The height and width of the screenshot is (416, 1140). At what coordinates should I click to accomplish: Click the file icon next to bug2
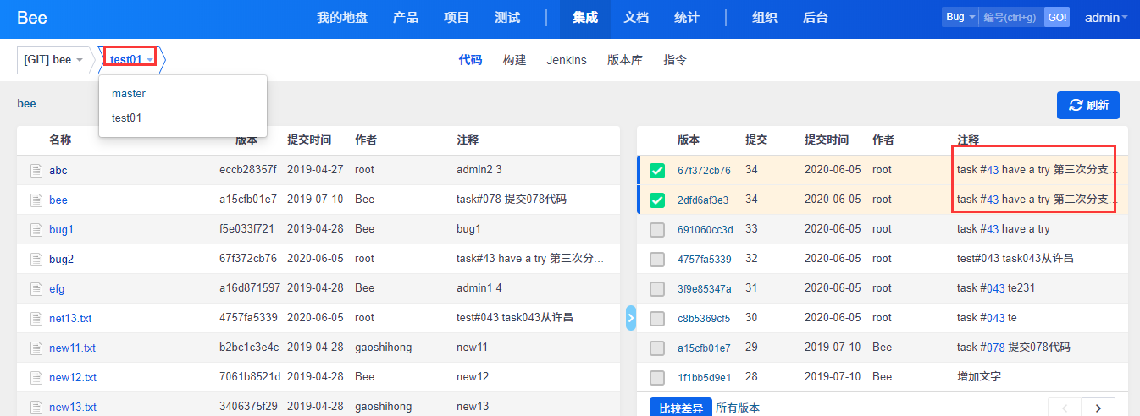tap(36, 260)
